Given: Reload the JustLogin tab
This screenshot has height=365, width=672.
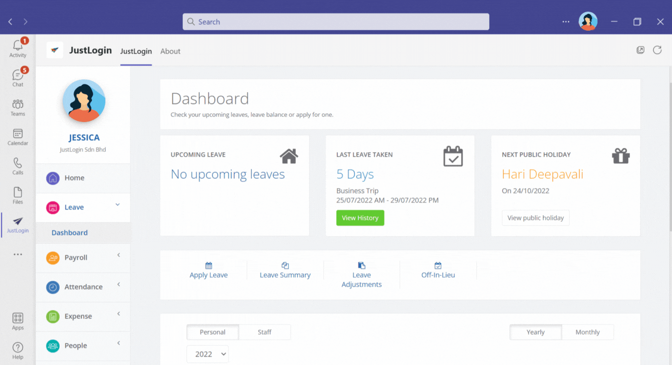Looking at the screenshot, I should point(657,50).
